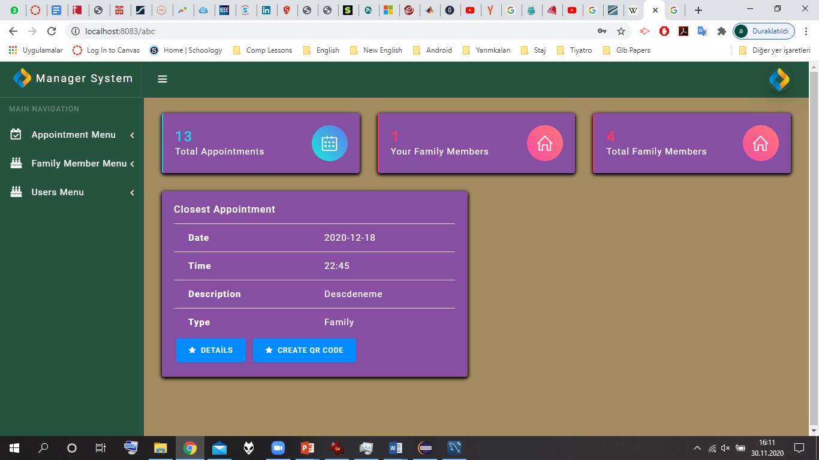Expand the Family Member Menu chevron
The height and width of the screenshot is (460, 819).
[132, 164]
